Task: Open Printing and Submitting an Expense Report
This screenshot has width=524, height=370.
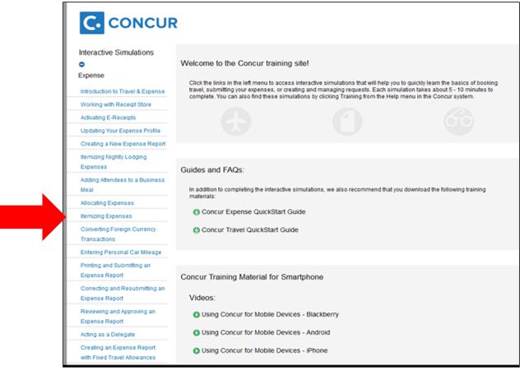Action: [115, 271]
